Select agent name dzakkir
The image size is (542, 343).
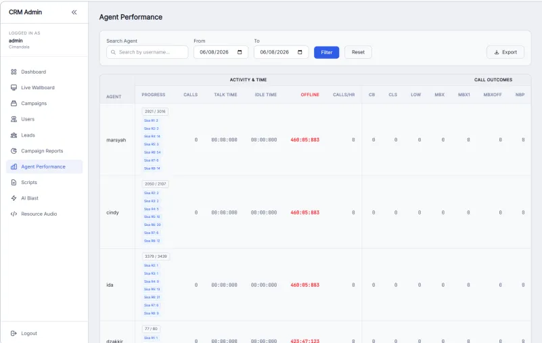pos(115,341)
